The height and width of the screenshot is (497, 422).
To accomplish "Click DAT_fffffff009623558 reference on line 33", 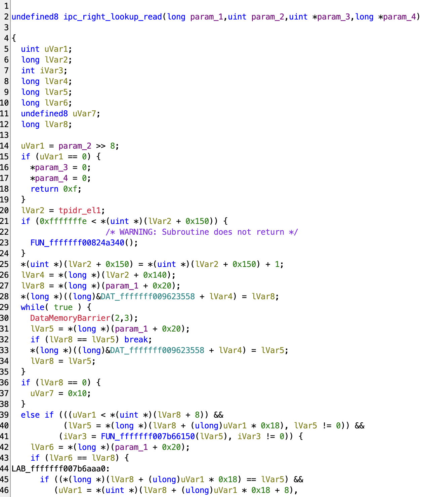I will (x=157, y=350).
